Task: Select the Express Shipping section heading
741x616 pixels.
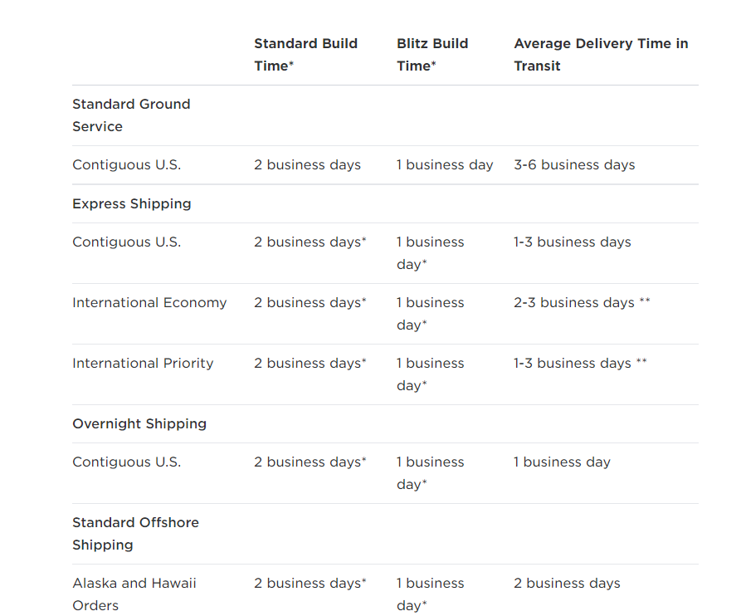Action: coord(132,203)
